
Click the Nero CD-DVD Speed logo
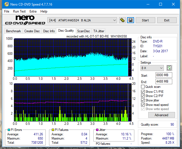[25, 20]
